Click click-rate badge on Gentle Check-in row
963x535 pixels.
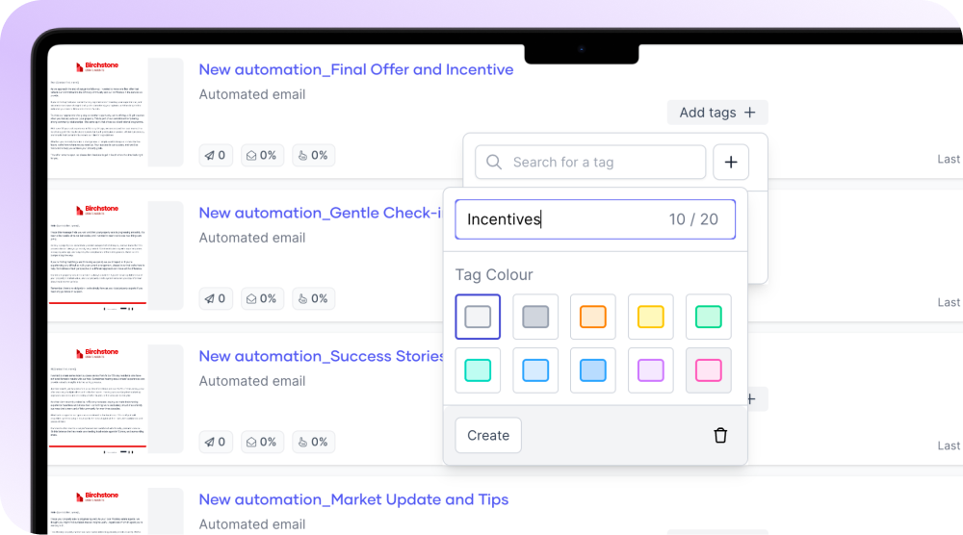(x=313, y=299)
